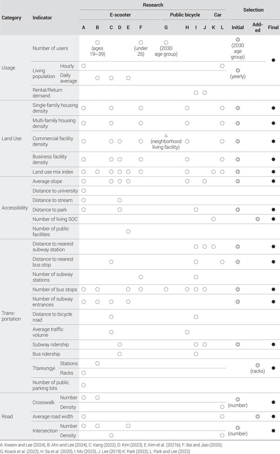Click the triangle marker in Commercial facility density row

point(166,135)
